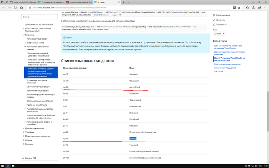Open 'Использование Visual Studio на виртуальной машине Azure'
Screen dimensions: 269x168
(41, 117)
